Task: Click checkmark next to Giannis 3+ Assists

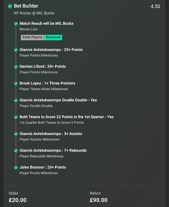Action: tap(16, 134)
